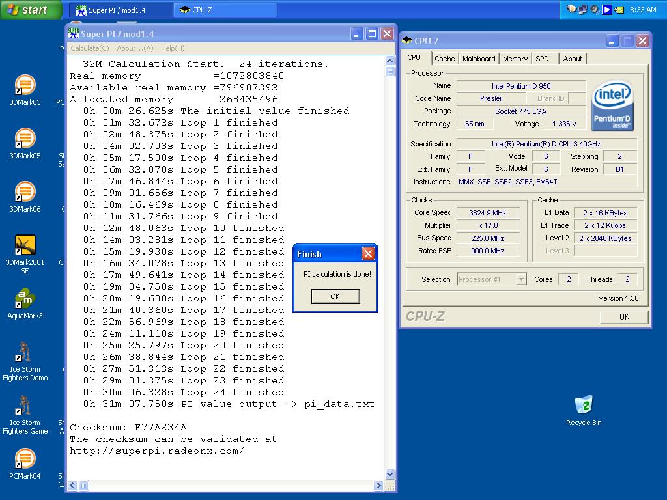Open the Calculate(C) menu in Super PI
This screenshot has height=500, width=667.
tap(90, 48)
